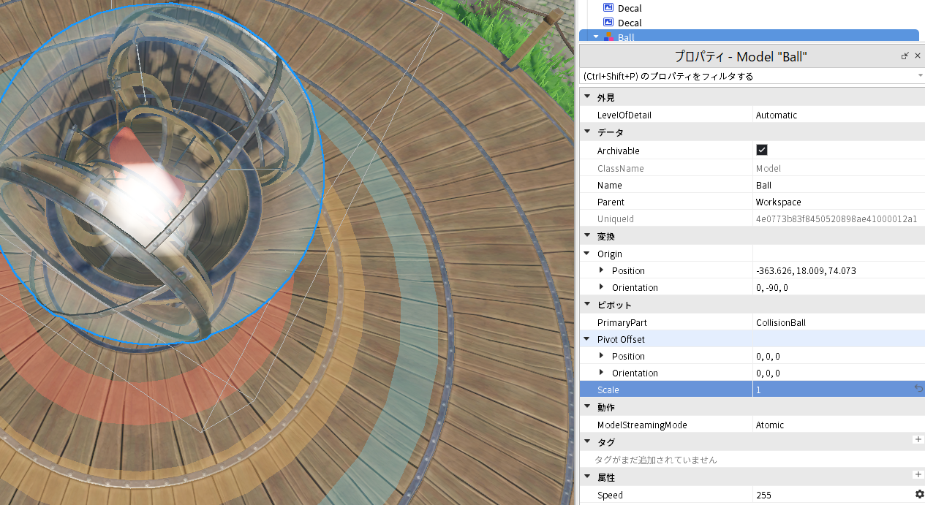Expand Orientation under Origin

click(601, 287)
